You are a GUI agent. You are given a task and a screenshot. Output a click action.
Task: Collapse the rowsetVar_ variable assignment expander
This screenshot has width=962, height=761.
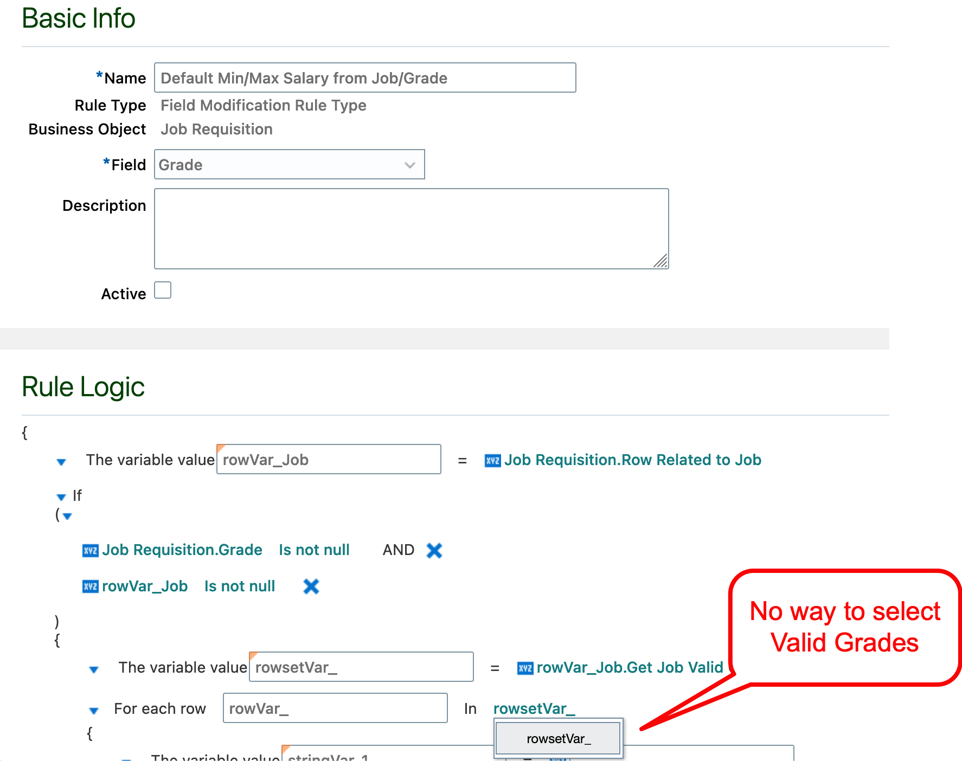click(94, 669)
